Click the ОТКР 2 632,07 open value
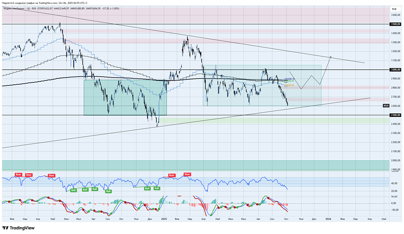This screenshot has width=404, height=234. (45, 8)
